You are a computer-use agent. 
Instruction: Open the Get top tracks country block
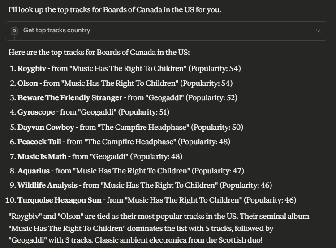coord(57,31)
